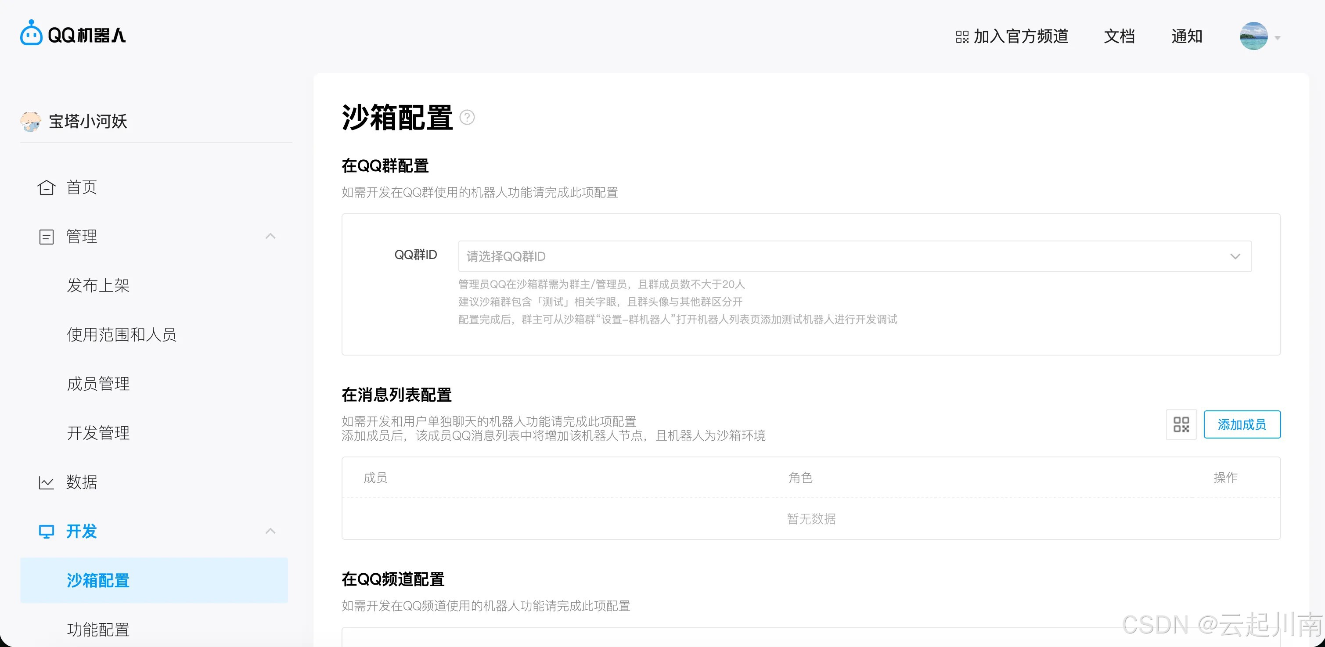The image size is (1325, 647).
Task: Click the 添加成员 button
Action: [x=1242, y=424]
